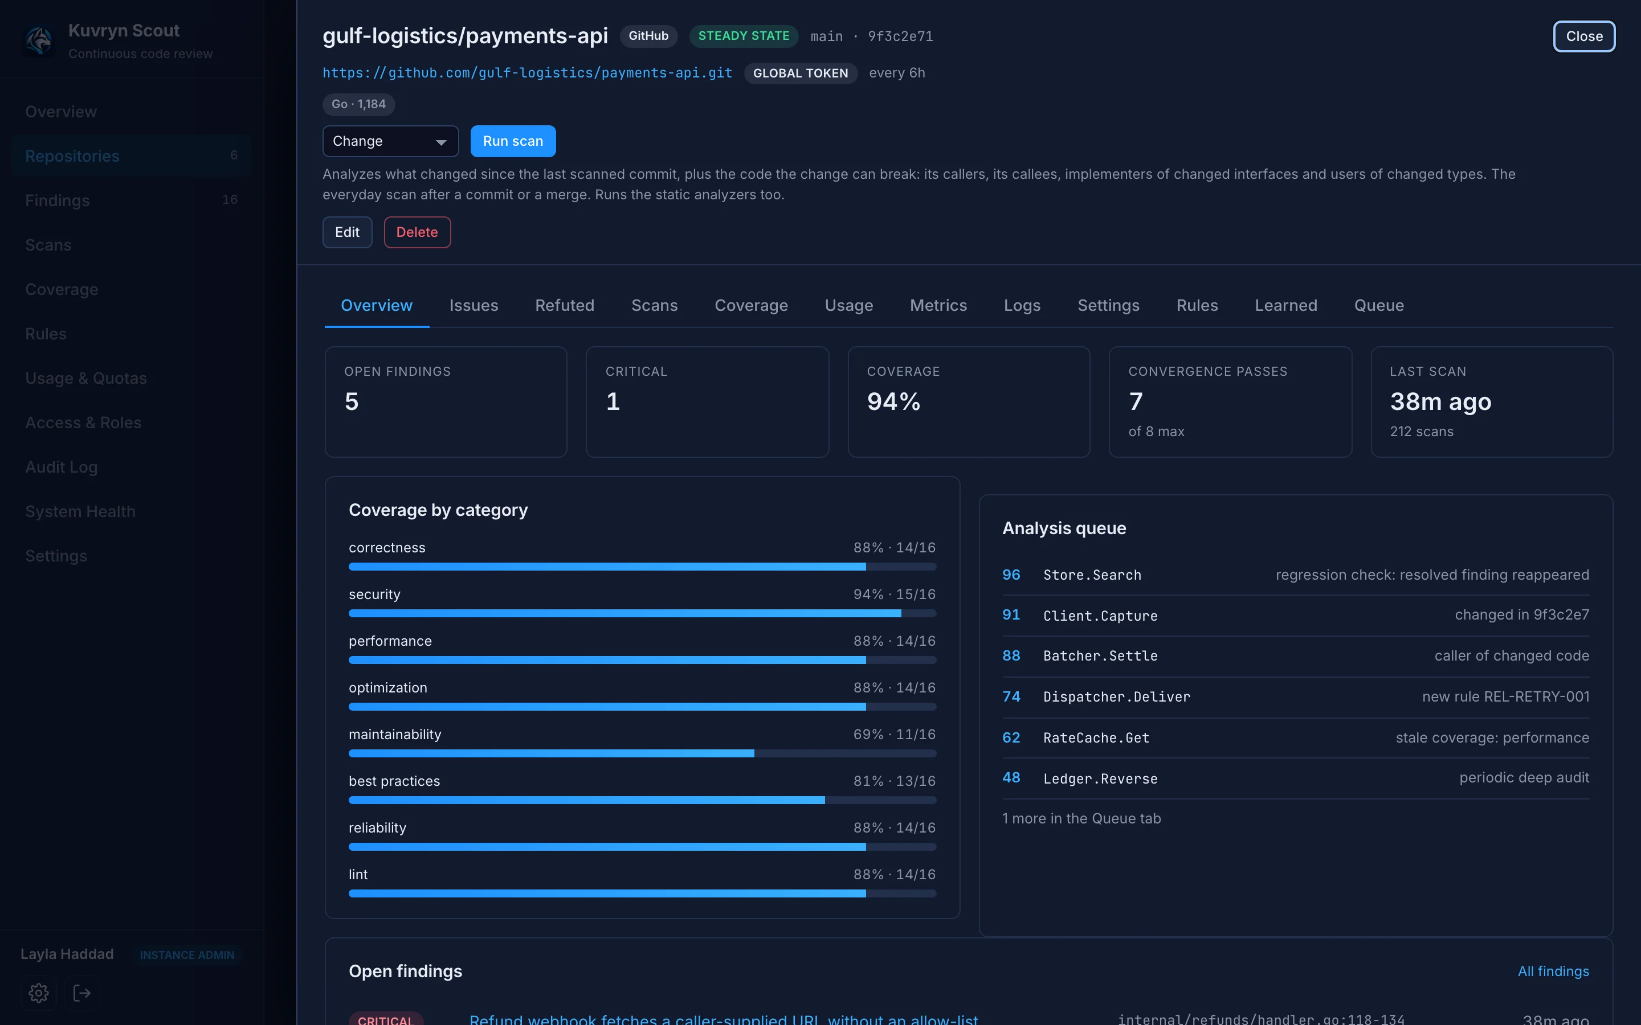Screen dimensions: 1641x1025
Task: Open the Scans tab in repository panel
Action: [654, 306]
